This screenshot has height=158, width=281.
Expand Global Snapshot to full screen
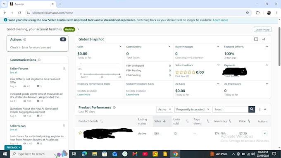[256, 39]
